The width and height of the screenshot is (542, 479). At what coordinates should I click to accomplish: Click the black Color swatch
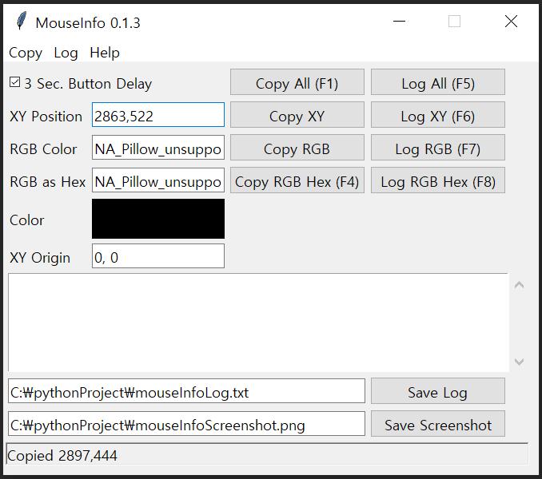click(158, 219)
